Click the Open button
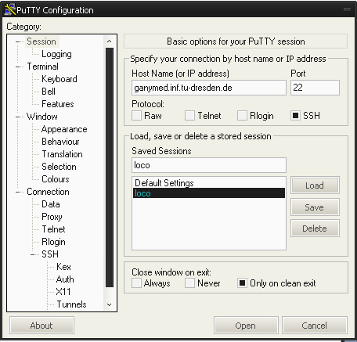The height and width of the screenshot is (342, 357). (246, 326)
